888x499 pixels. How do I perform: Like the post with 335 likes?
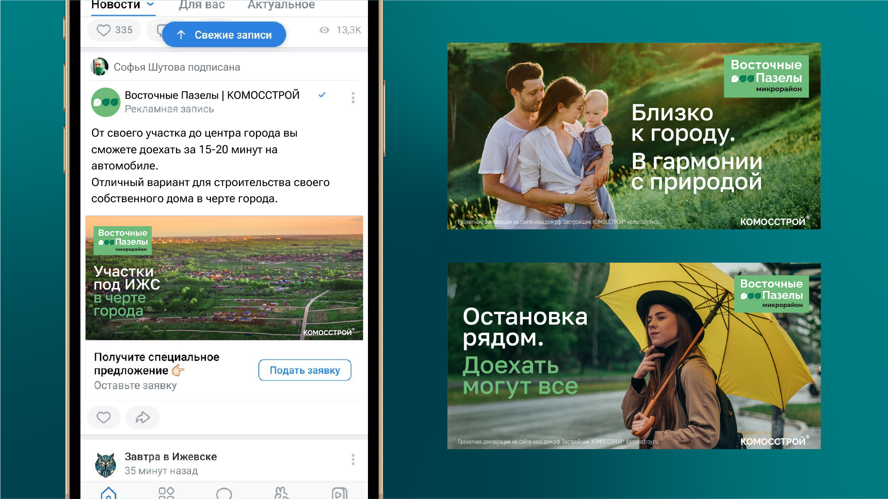[x=114, y=30]
